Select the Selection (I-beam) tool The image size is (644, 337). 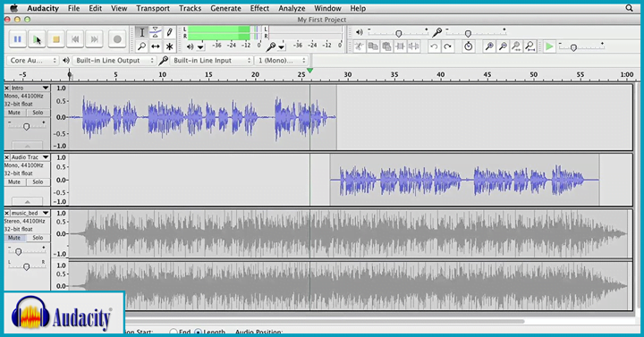(141, 32)
